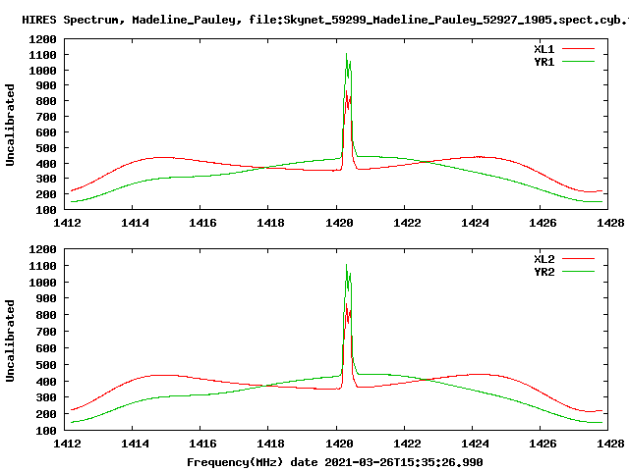The width and height of the screenshot is (629, 471).
Task: Click the 300 tick on the upper plot
Action: (46, 179)
